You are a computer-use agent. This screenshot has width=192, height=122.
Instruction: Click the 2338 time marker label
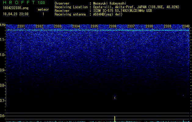coord(149,26)
